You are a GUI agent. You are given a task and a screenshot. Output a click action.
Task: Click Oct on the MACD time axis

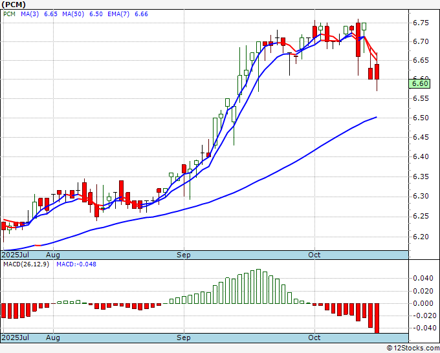click(x=314, y=337)
